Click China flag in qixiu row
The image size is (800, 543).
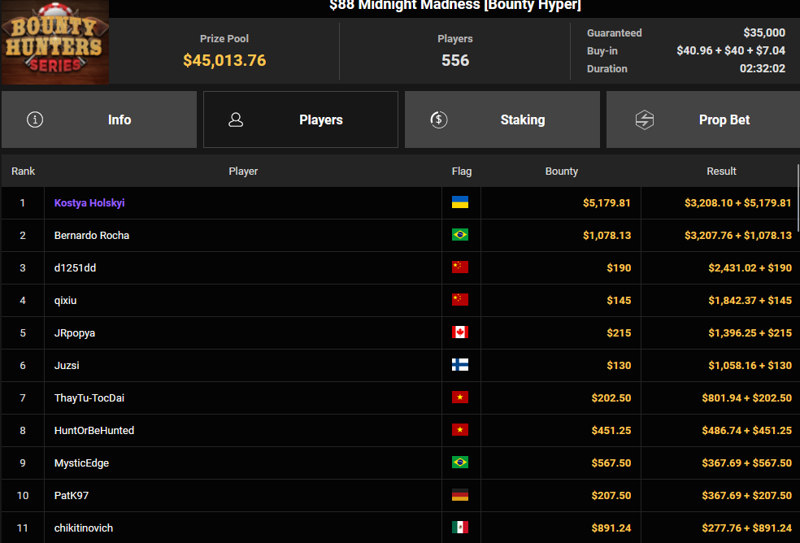(x=460, y=300)
